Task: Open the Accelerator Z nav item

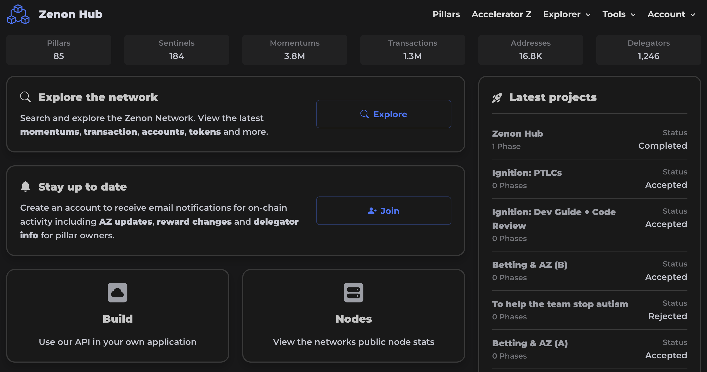Action: point(501,14)
